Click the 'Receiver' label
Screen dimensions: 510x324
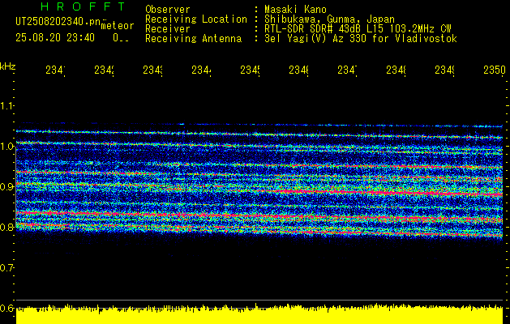tap(168, 29)
